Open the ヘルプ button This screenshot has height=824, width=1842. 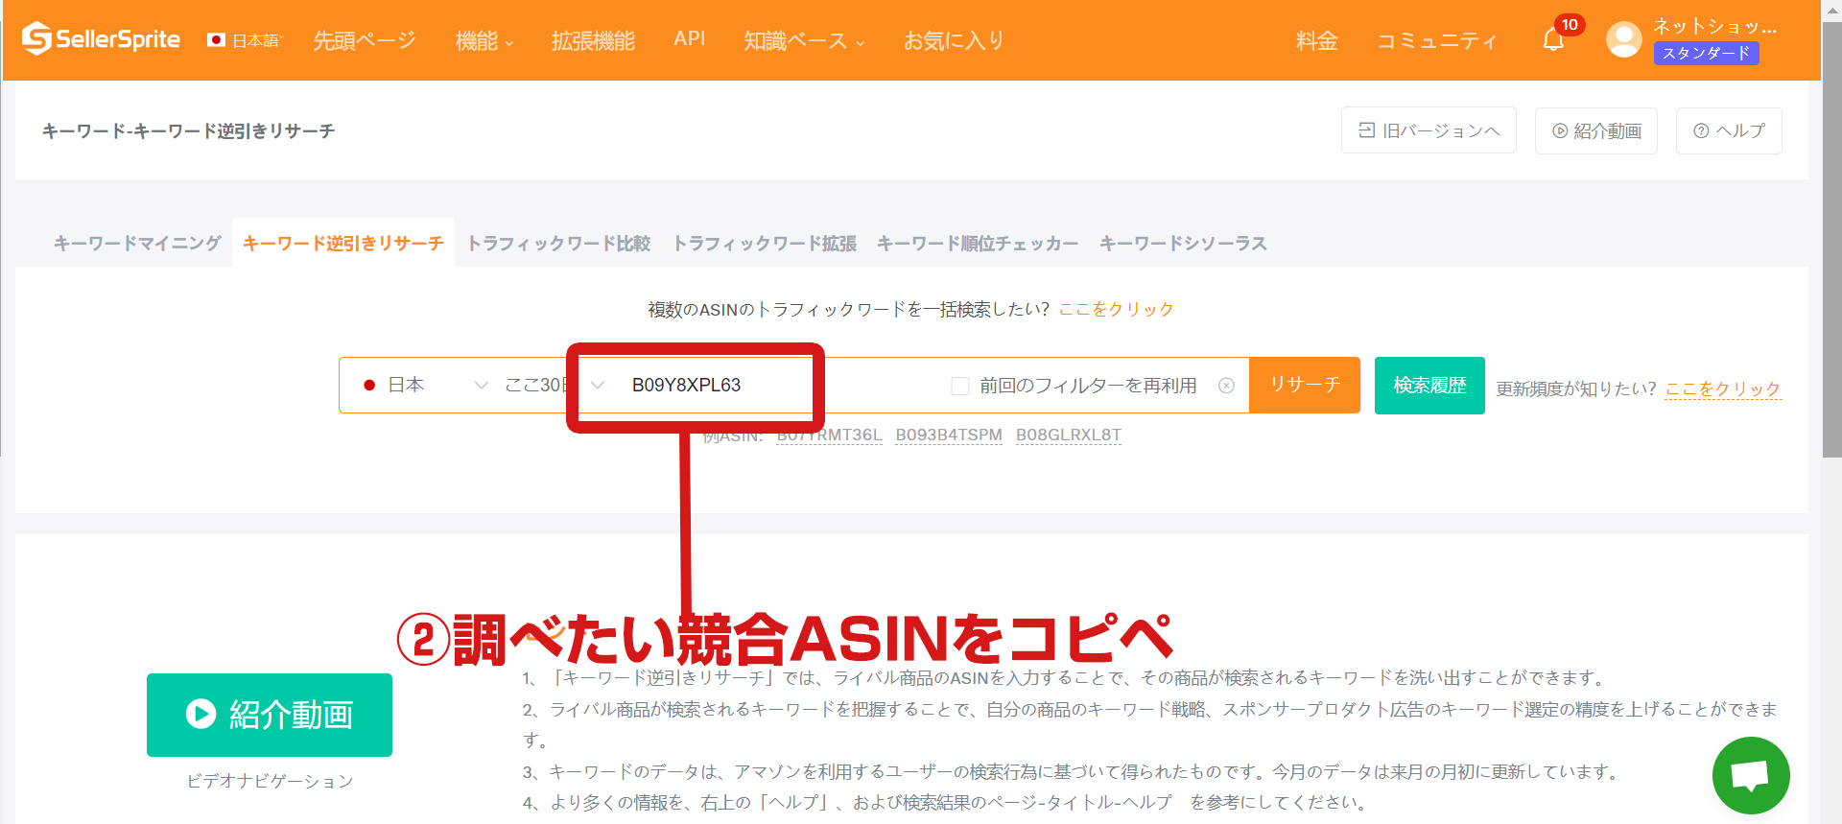click(1729, 130)
